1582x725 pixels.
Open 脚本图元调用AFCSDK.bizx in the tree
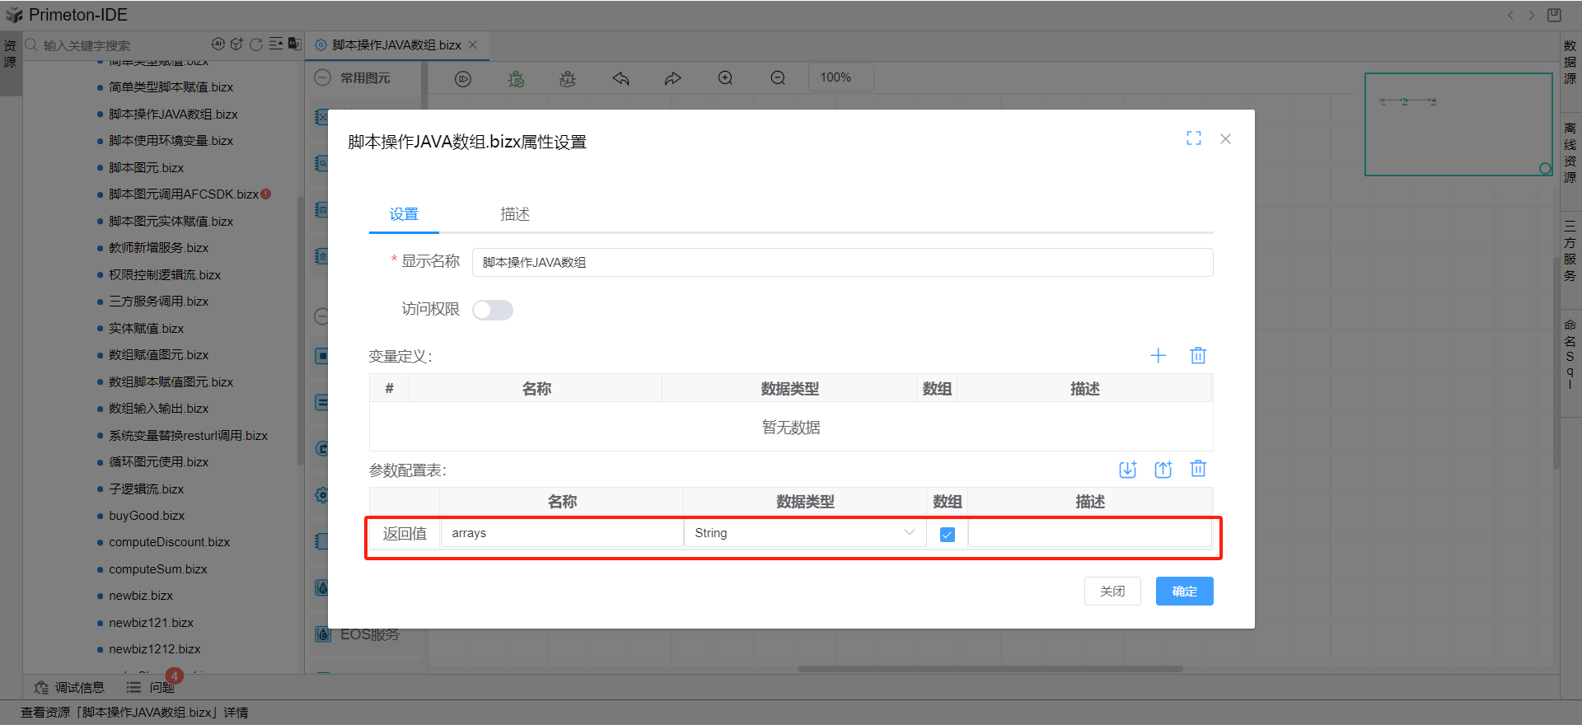183,194
